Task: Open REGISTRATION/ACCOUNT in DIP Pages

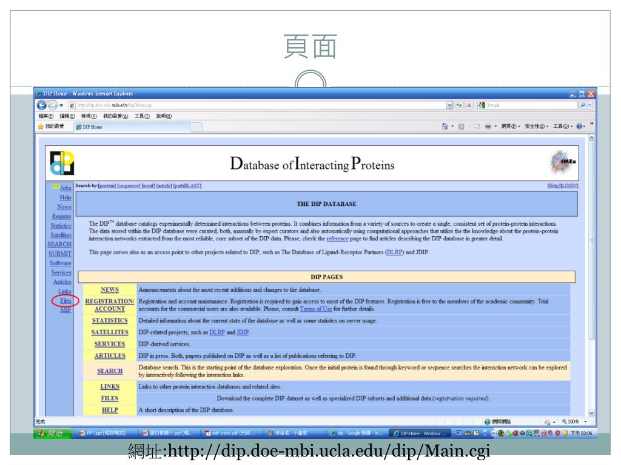Action: pos(110,305)
